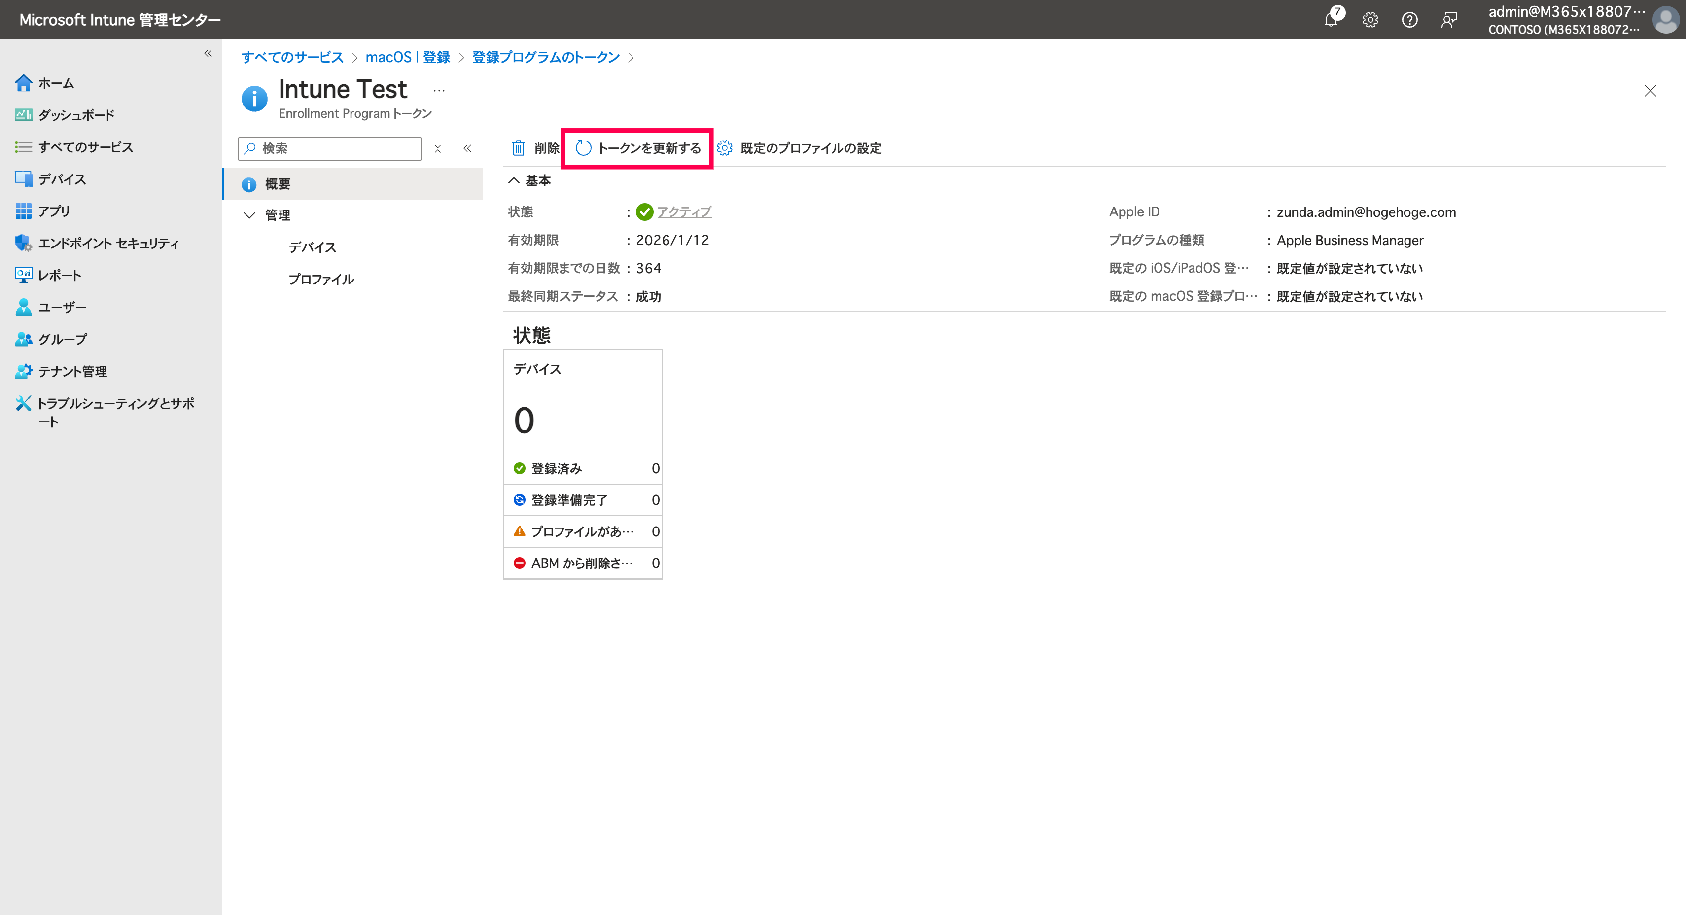Click zunda.admin@hogehoge.com Apple ID value

[x=1366, y=212]
